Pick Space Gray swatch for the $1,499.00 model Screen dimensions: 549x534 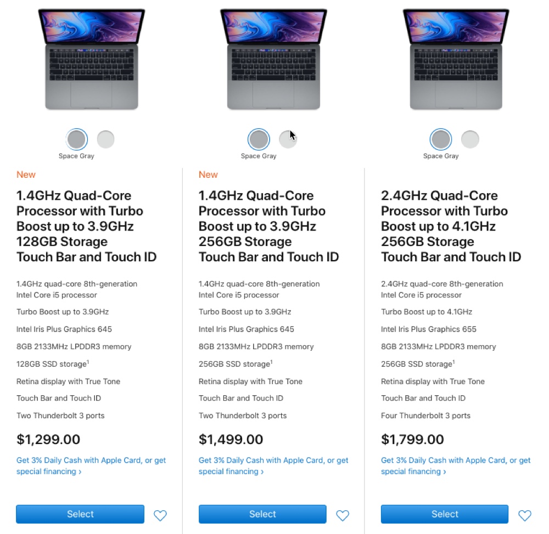click(259, 139)
